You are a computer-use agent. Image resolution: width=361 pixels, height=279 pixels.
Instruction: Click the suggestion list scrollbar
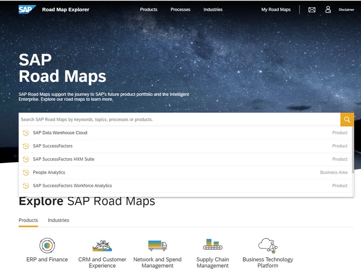click(353, 150)
